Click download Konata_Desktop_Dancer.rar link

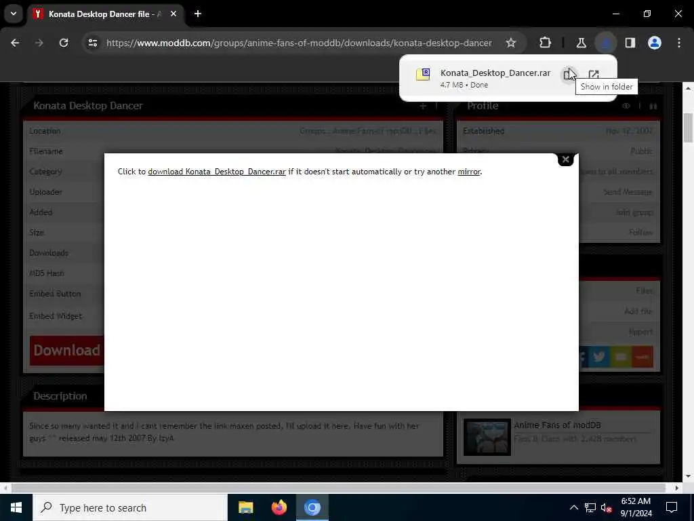pos(217,172)
